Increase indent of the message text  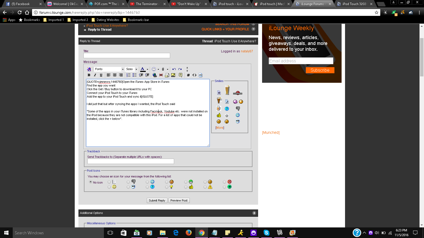coord(147,75)
